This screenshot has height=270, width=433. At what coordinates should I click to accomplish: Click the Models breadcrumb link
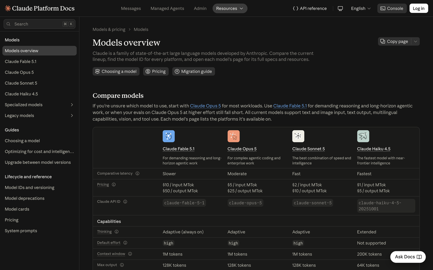pos(141,30)
